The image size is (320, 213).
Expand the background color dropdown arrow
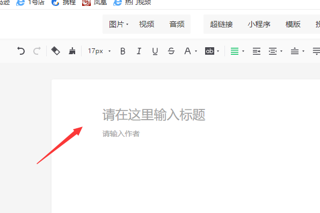218,51
